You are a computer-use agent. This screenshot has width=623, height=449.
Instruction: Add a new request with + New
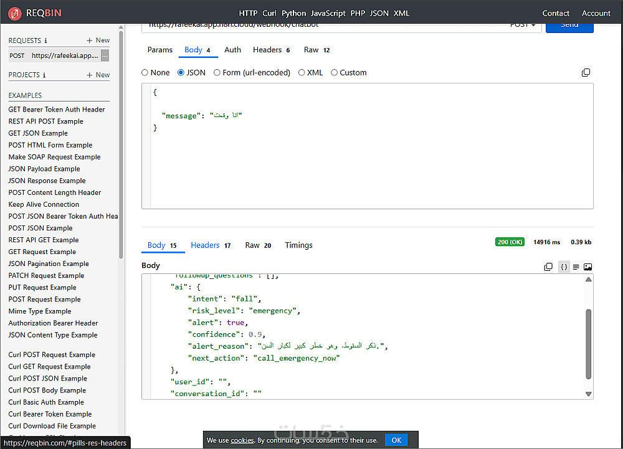click(98, 40)
